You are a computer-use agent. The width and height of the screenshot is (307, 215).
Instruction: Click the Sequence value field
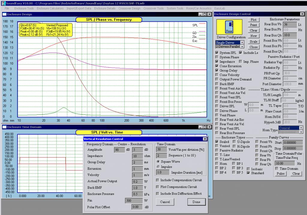161,155
